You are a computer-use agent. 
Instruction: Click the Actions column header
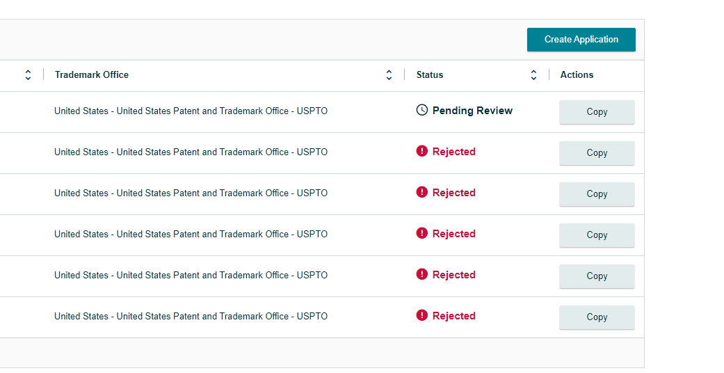(x=577, y=75)
